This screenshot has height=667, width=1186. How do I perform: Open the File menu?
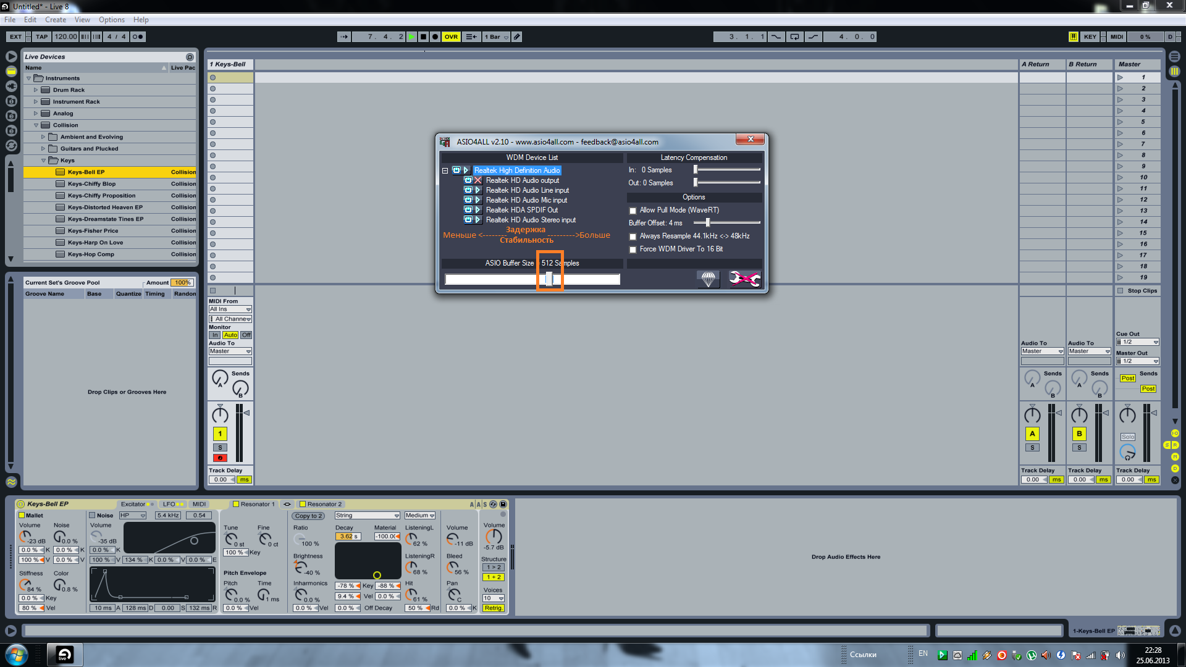10,20
